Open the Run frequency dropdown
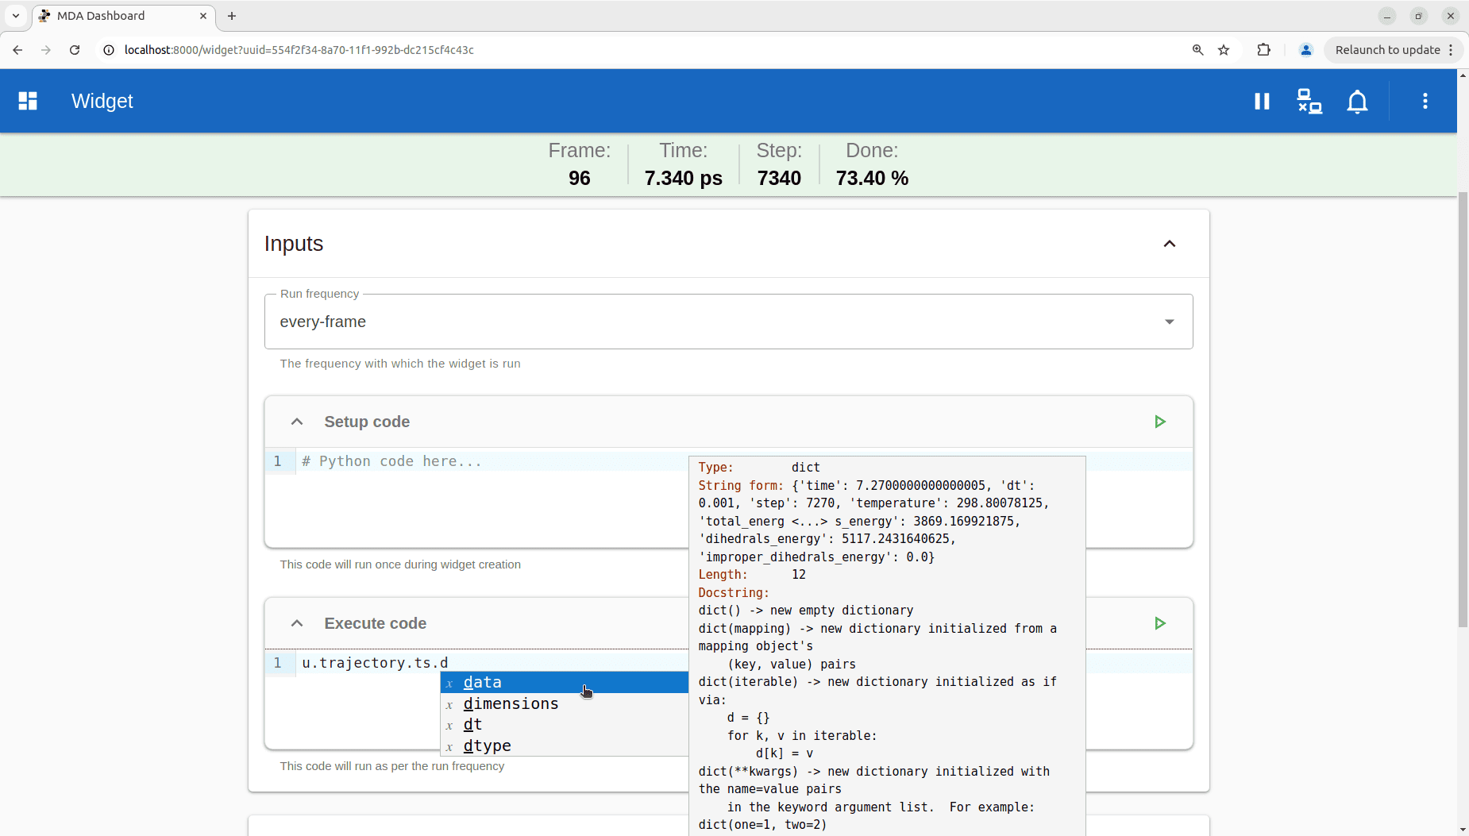 728,322
